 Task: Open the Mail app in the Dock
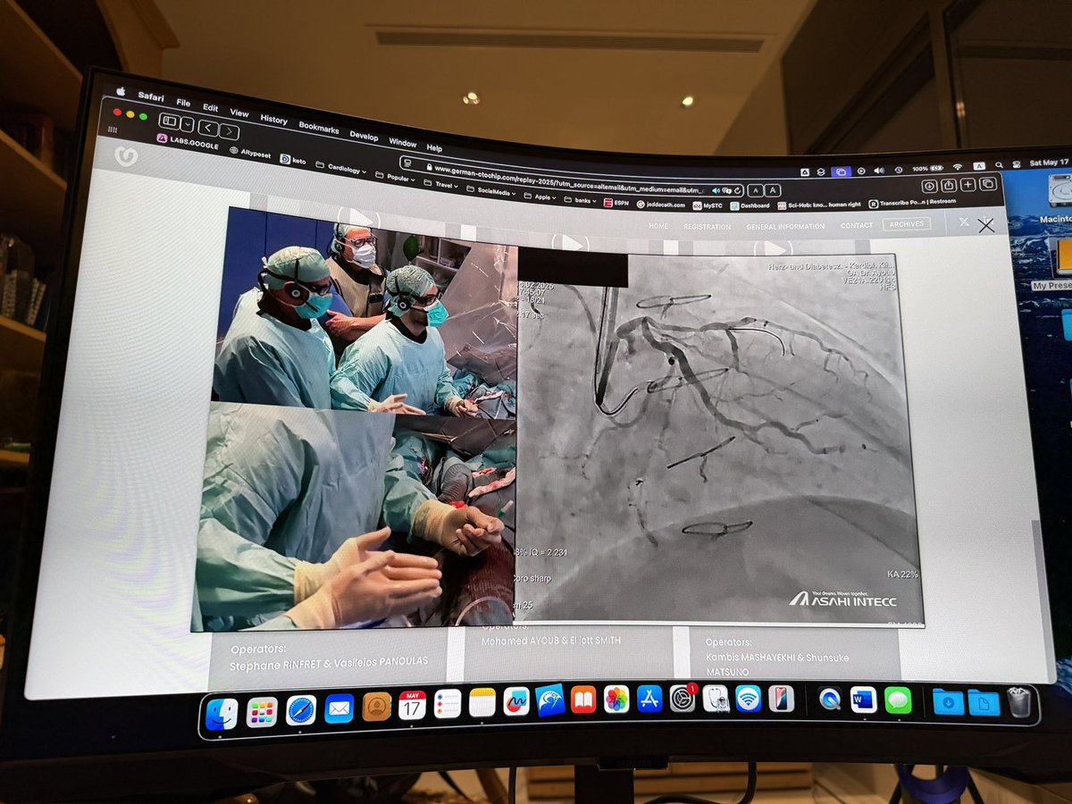339,708
